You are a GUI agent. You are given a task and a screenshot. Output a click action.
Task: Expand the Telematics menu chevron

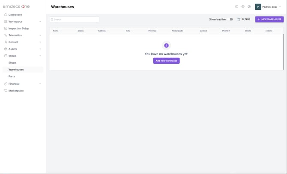40,35
